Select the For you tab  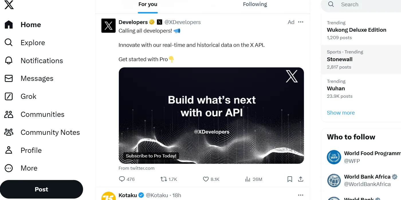[x=148, y=4]
